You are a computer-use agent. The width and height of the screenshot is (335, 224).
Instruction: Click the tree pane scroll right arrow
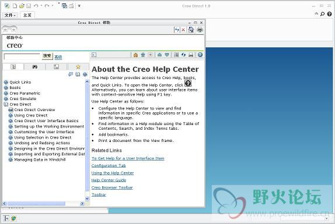click(x=82, y=204)
